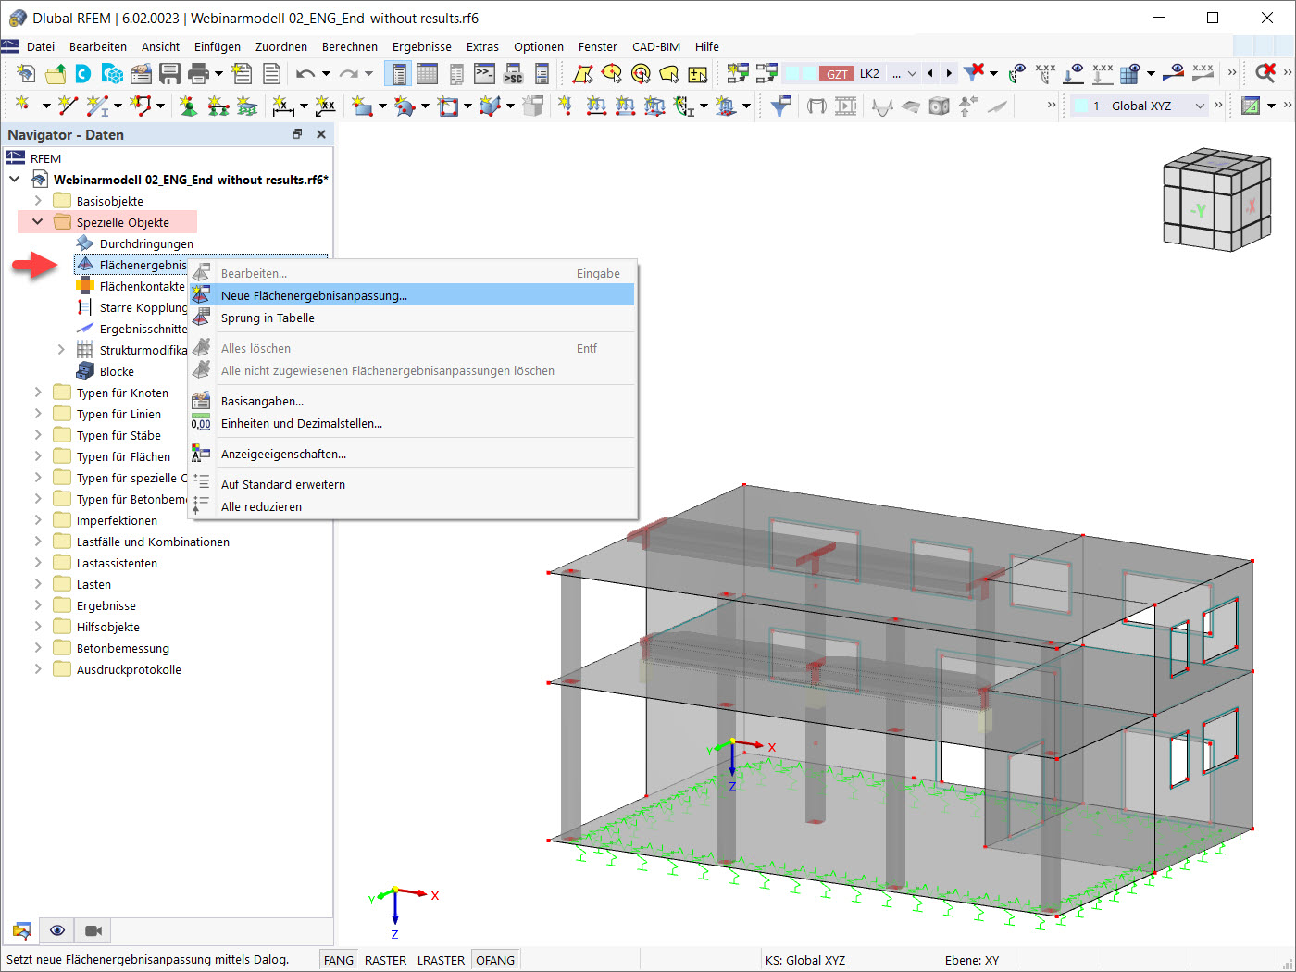Image resolution: width=1296 pixels, height=972 pixels.
Task: Click the New Dimension tool icon
Action: (x=283, y=106)
